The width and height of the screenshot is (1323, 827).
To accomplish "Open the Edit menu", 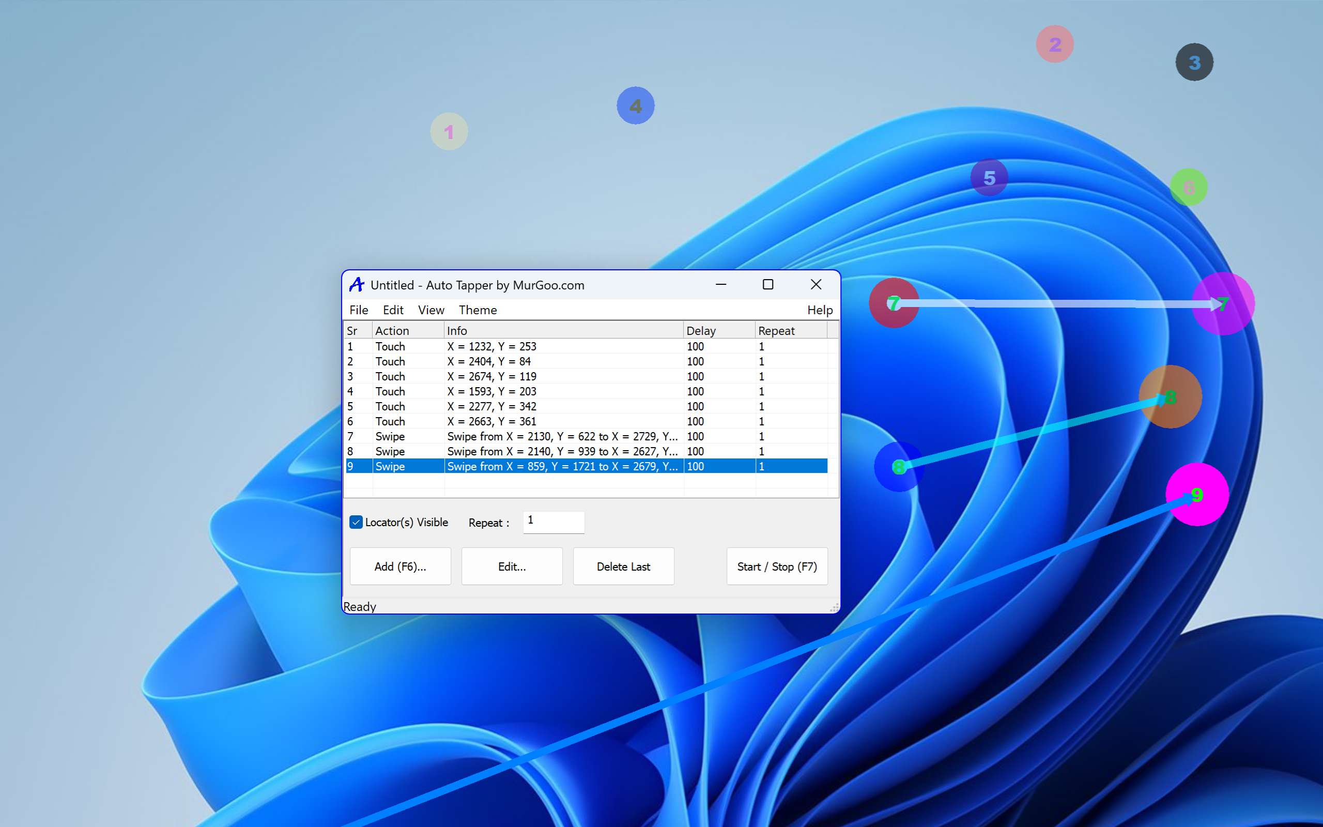I will (x=393, y=310).
